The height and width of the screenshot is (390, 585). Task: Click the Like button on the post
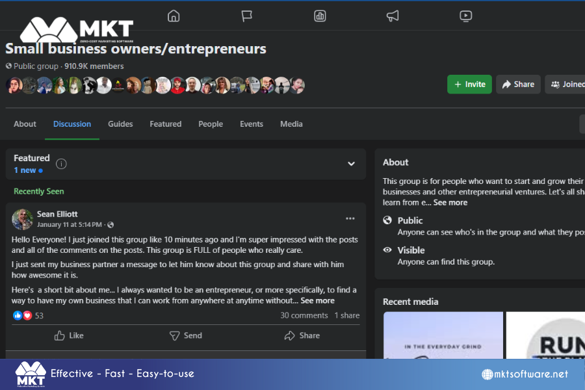coord(69,335)
